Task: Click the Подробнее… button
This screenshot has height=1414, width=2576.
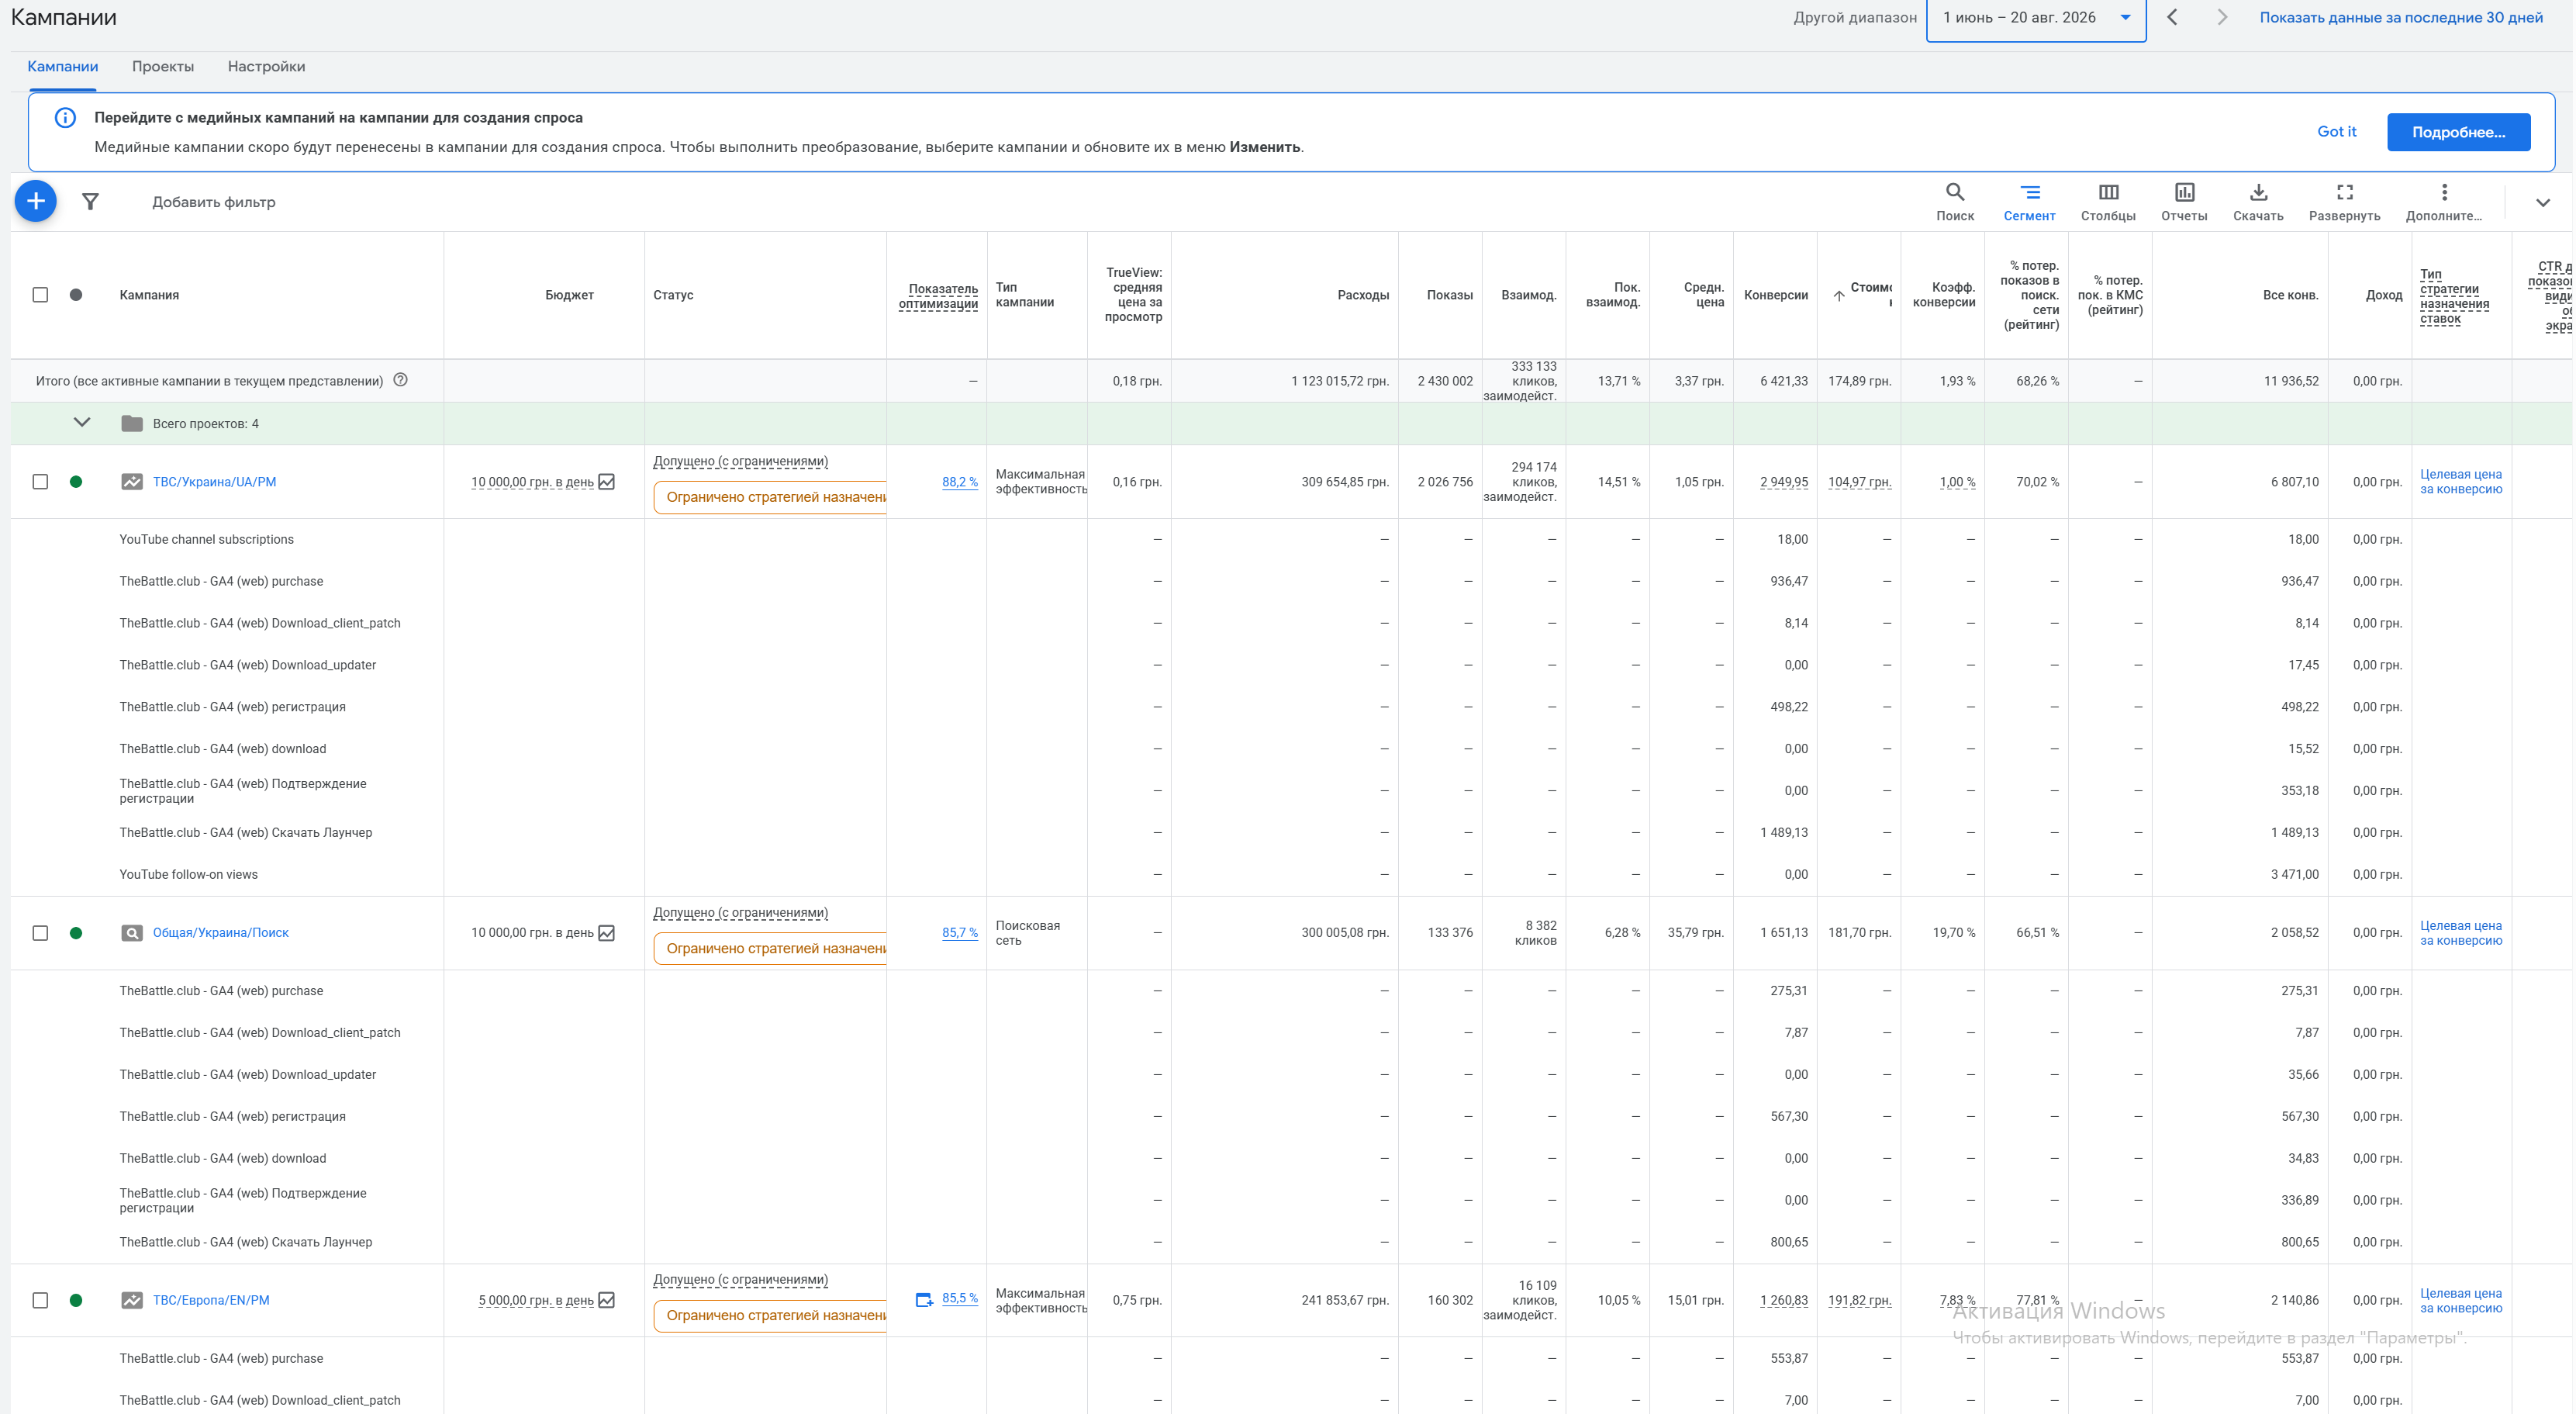Action: click(x=2458, y=132)
